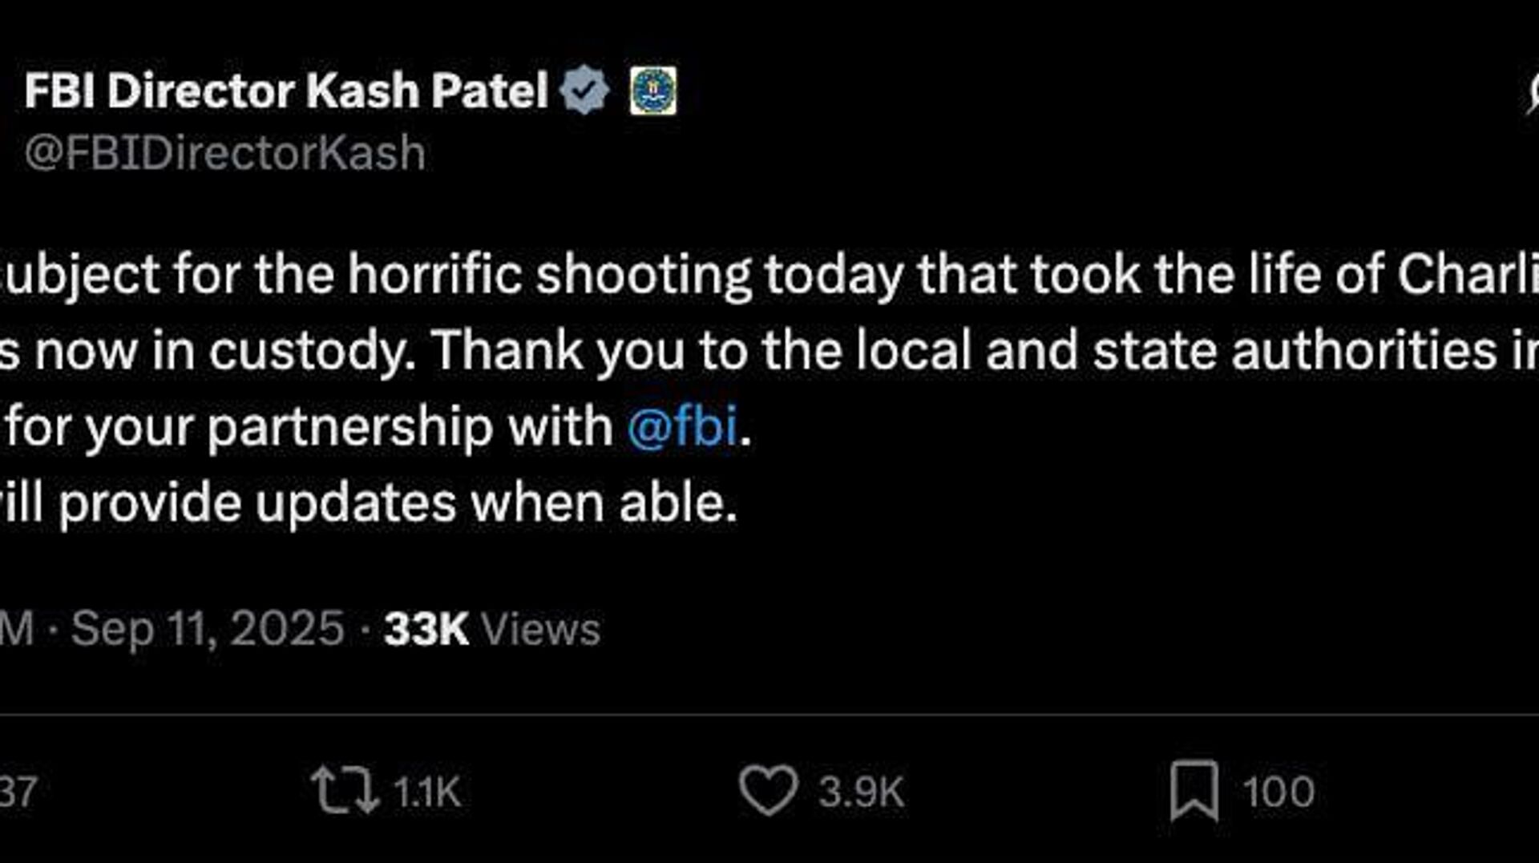The width and height of the screenshot is (1539, 863).
Task: Click the 33K Views count
Action: (491, 629)
